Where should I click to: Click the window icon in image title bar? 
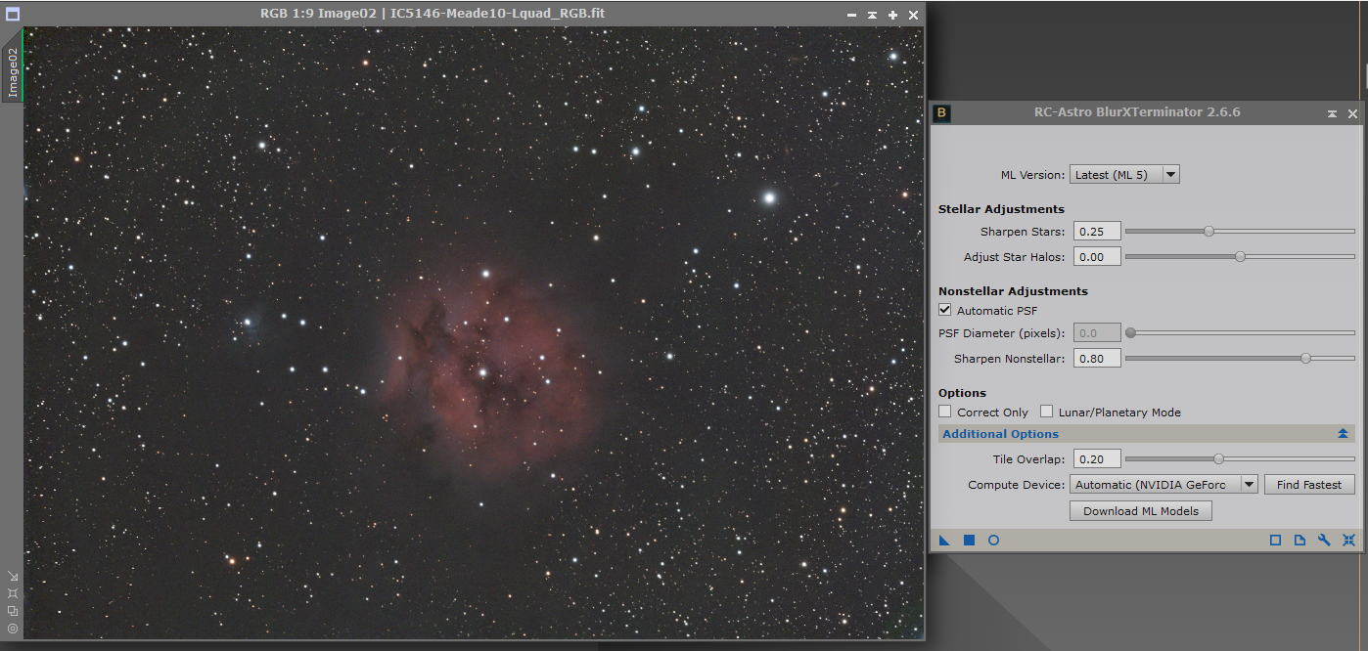[13, 15]
